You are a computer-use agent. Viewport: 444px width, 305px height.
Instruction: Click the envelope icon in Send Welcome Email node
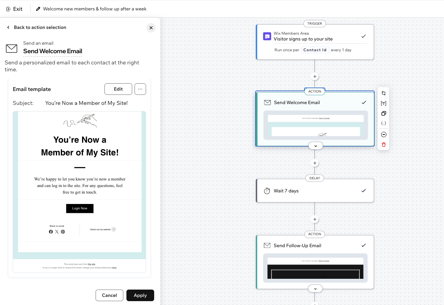tap(267, 103)
